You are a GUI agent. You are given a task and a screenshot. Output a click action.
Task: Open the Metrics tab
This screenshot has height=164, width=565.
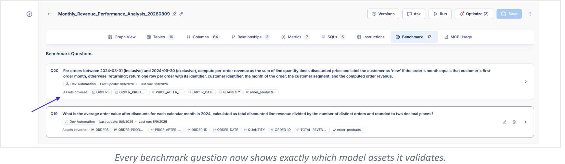coord(295,37)
